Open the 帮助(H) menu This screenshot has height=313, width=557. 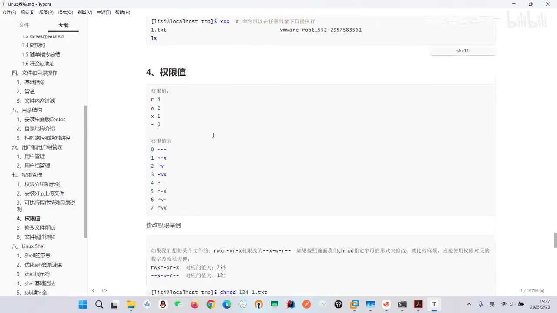tap(123, 12)
